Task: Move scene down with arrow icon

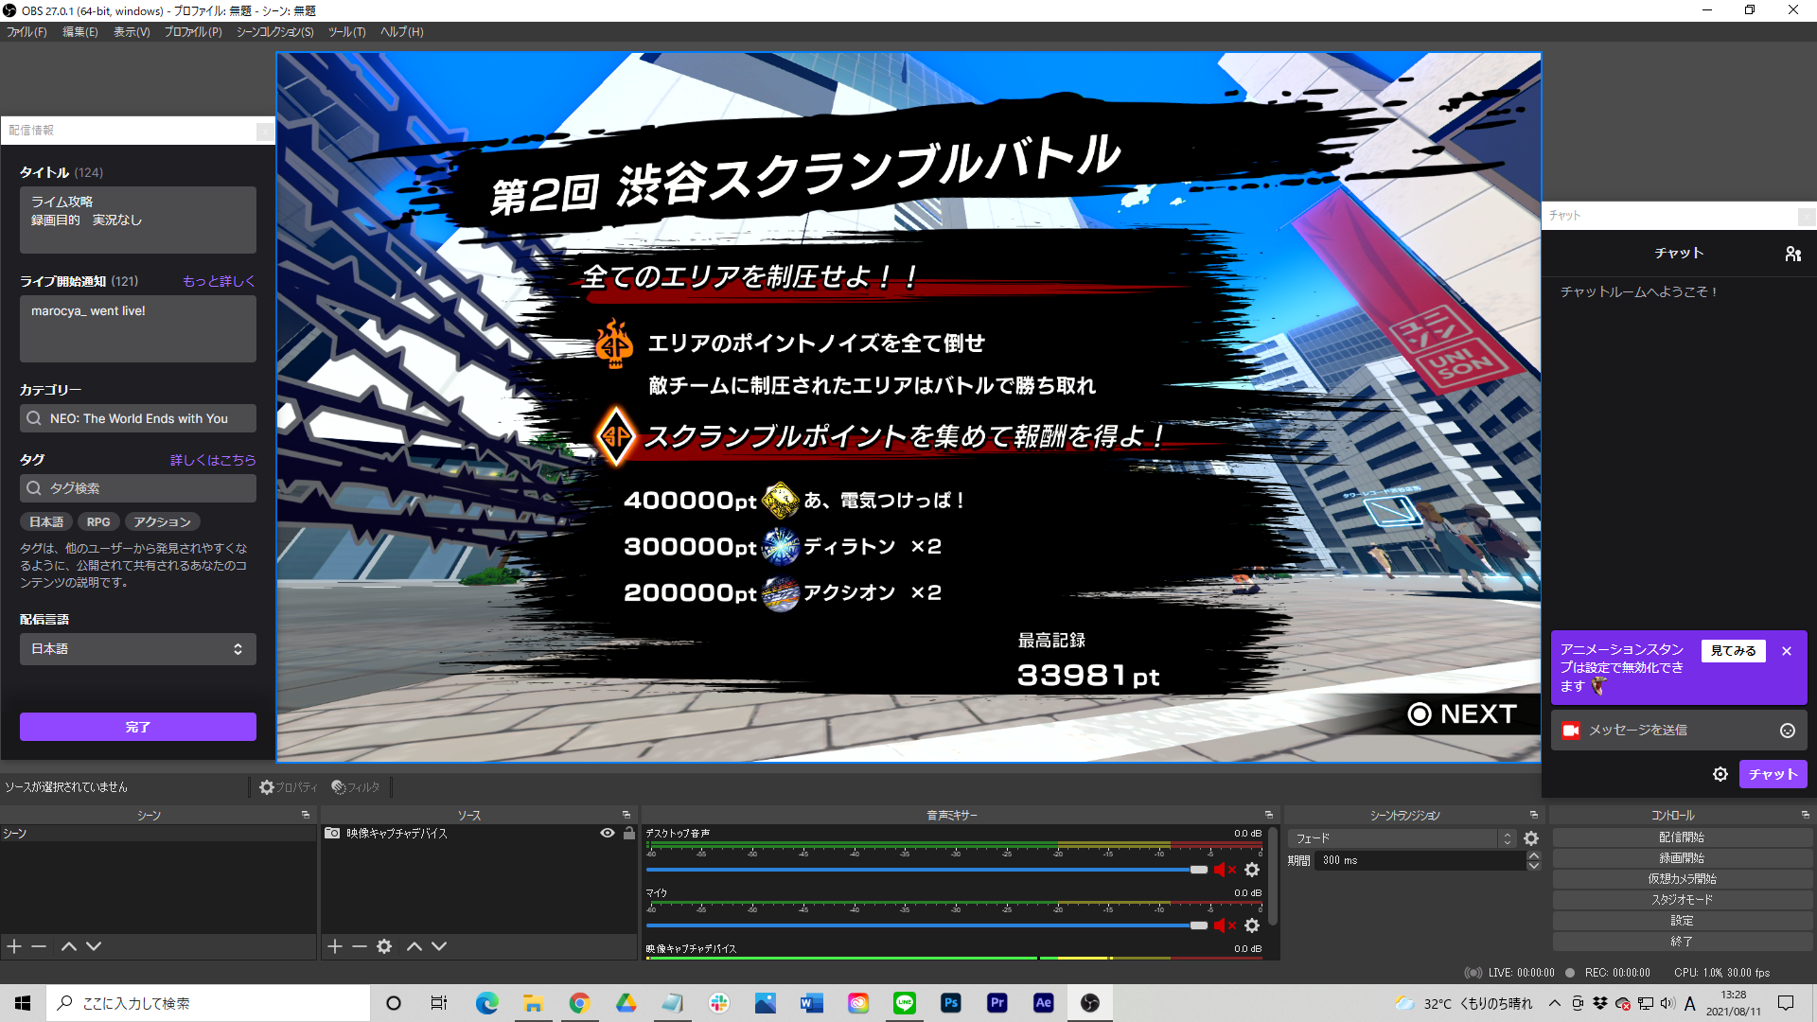Action: coord(94,946)
